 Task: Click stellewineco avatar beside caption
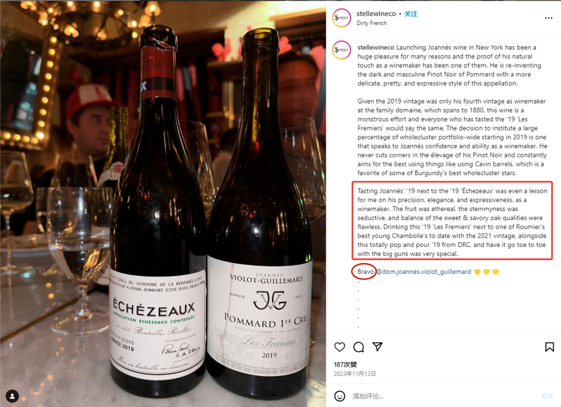tap(341, 50)
